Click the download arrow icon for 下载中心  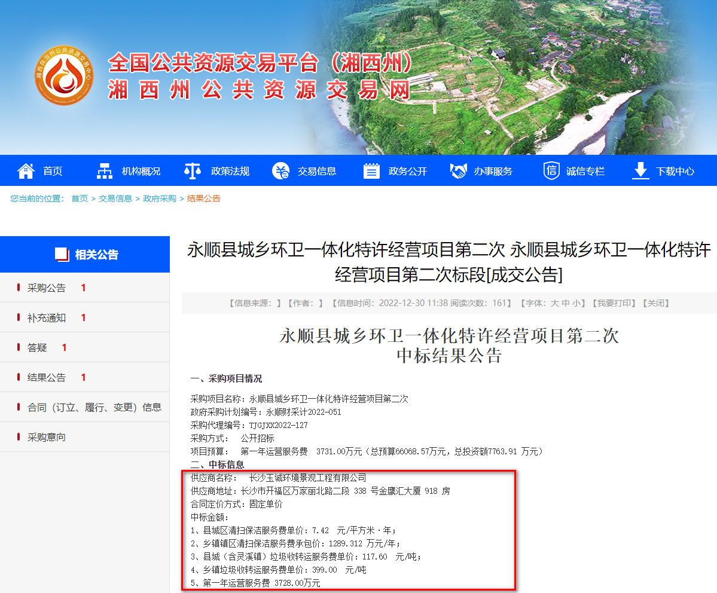[x=640, y=171]
